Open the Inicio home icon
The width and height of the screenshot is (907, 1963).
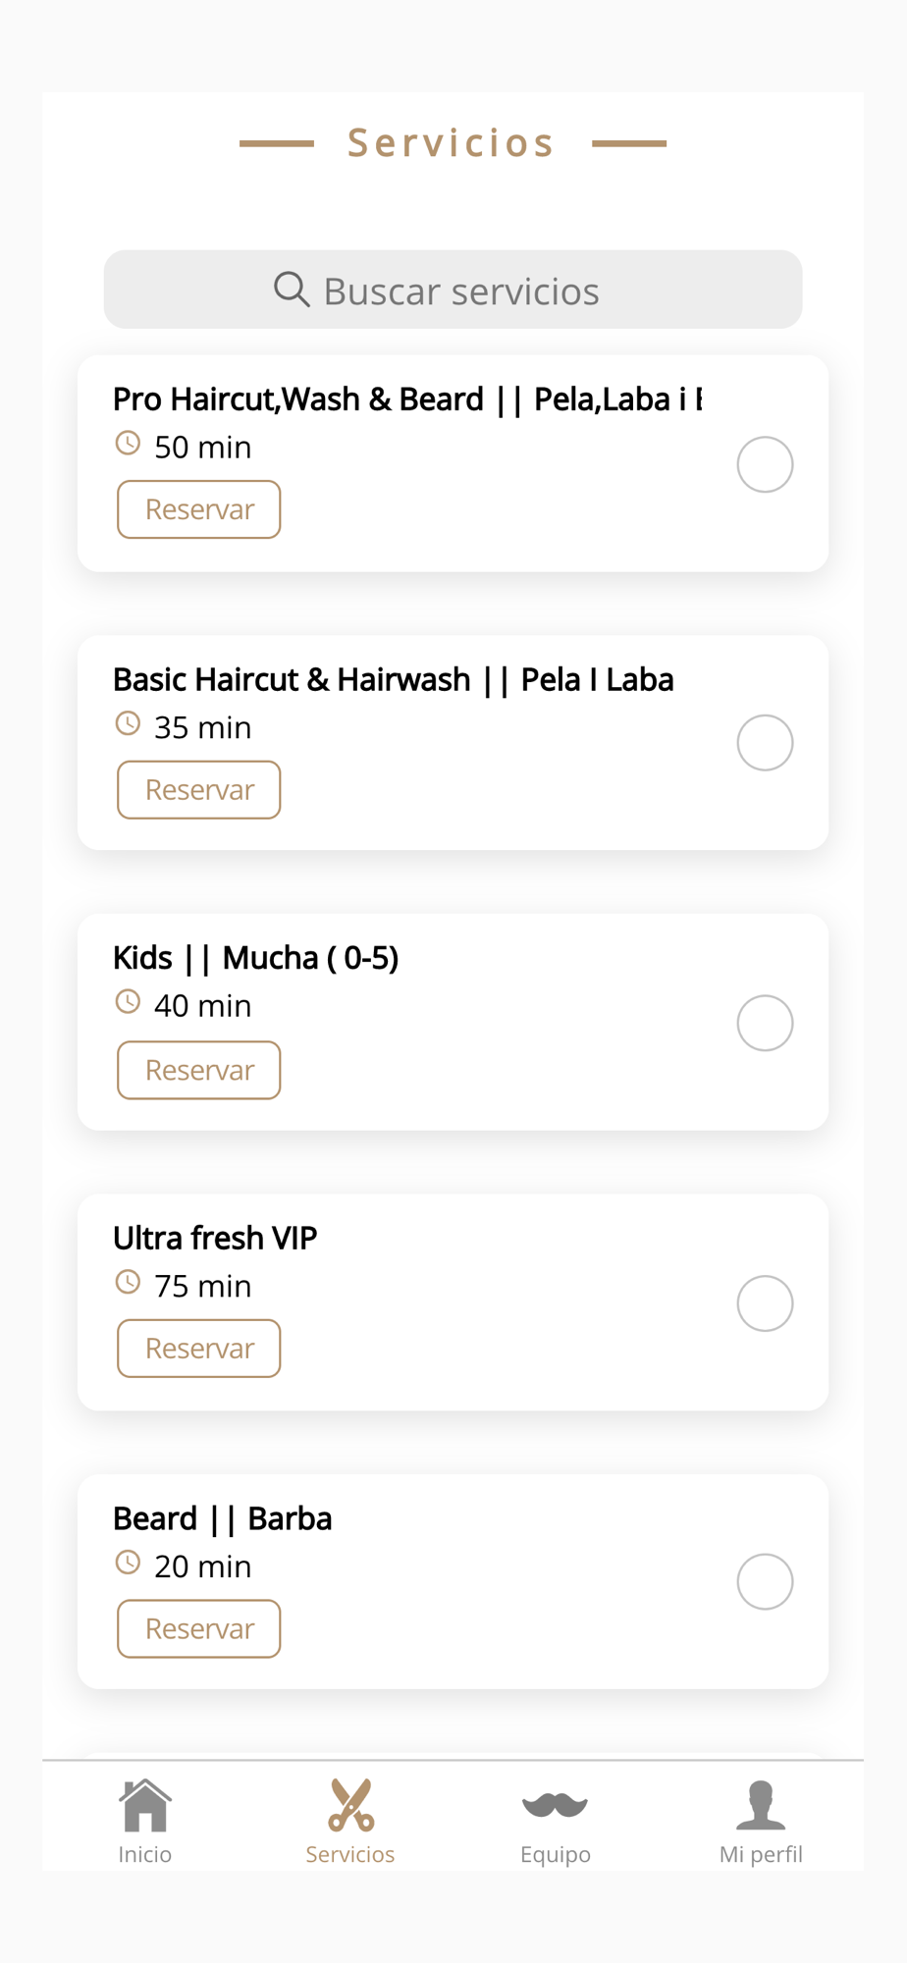pyautogui.click(x=145, y=1805)
